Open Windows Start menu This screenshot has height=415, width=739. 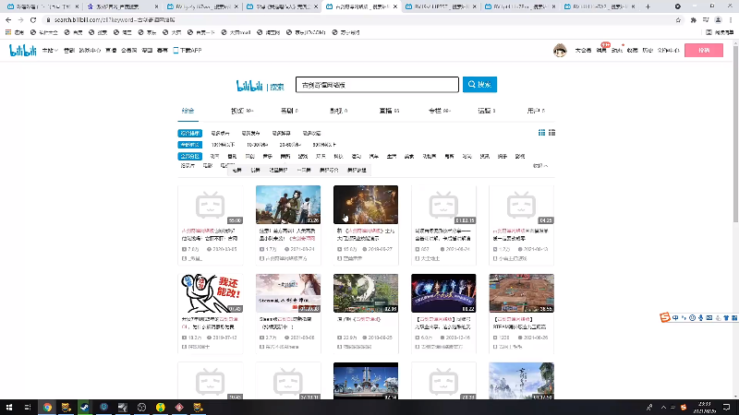[x=8, y=407]
